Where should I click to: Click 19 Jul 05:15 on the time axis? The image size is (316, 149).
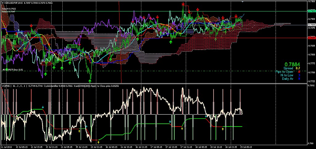click(x=246, y=147)
